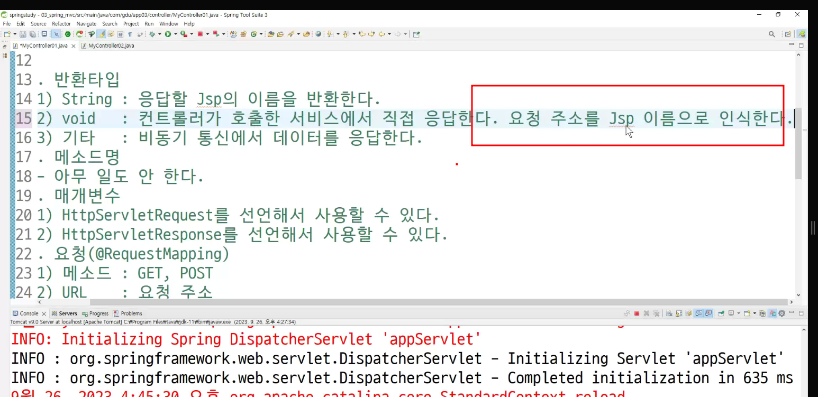Click the Back navigation arrow icon
This screenshot has height=397, width=818.
(381, 34)
